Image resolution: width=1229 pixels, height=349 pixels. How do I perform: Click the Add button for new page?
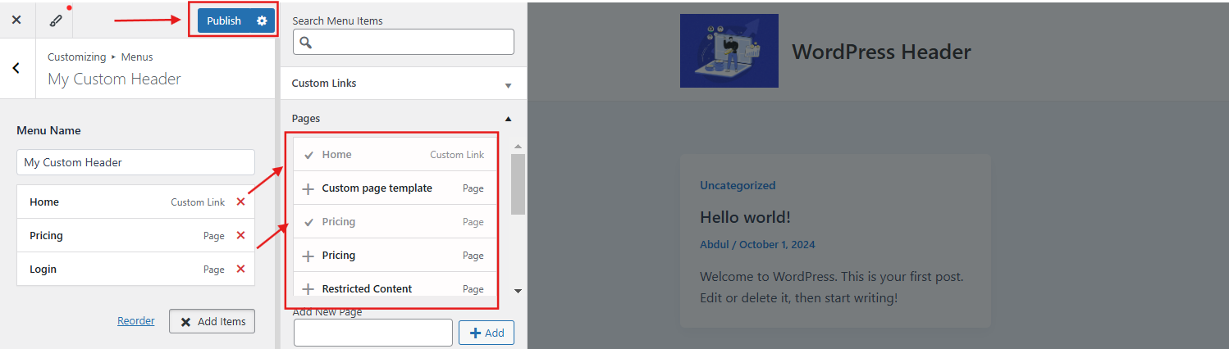[487, 333]
